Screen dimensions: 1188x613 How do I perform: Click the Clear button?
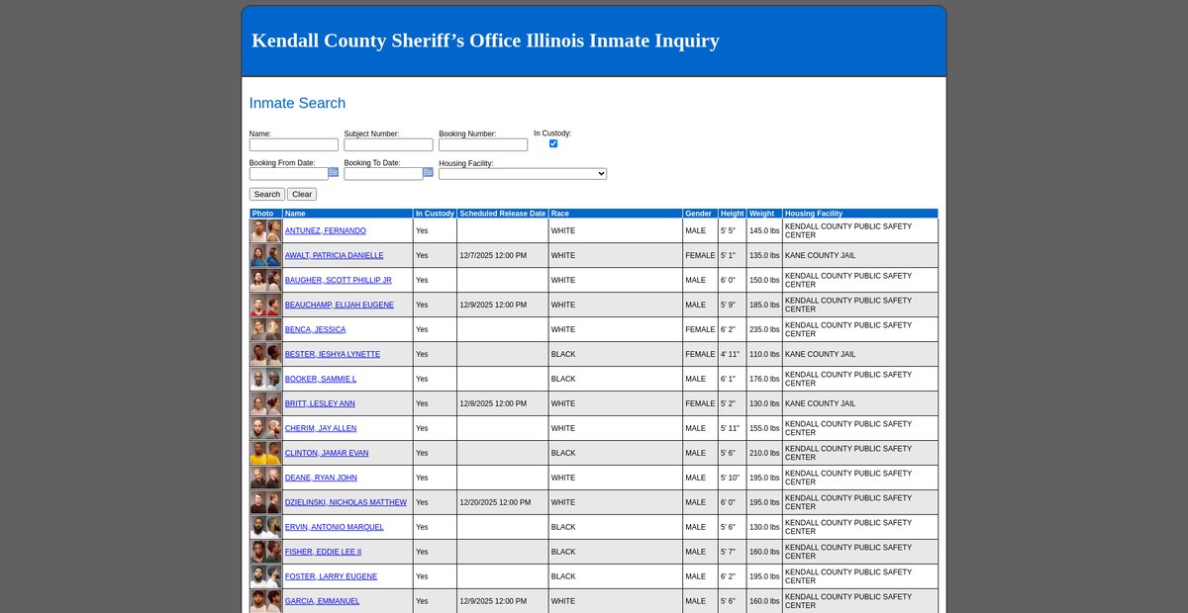(302, 195)
